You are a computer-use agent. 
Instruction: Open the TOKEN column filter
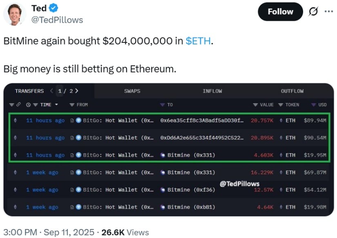[281, 105]
